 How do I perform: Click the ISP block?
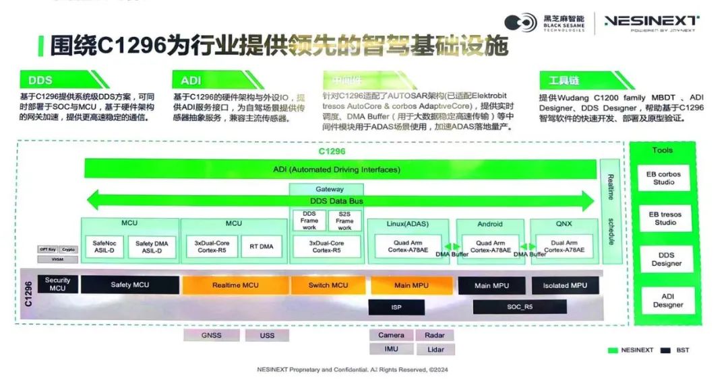coord(396,307)
